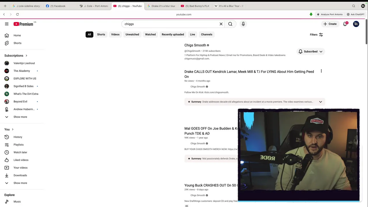Switch to the Bad Bunny's PLA tab

pyautogui.click(x=195, y=6)
